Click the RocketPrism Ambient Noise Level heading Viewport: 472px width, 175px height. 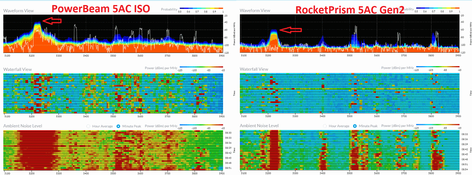259,126
